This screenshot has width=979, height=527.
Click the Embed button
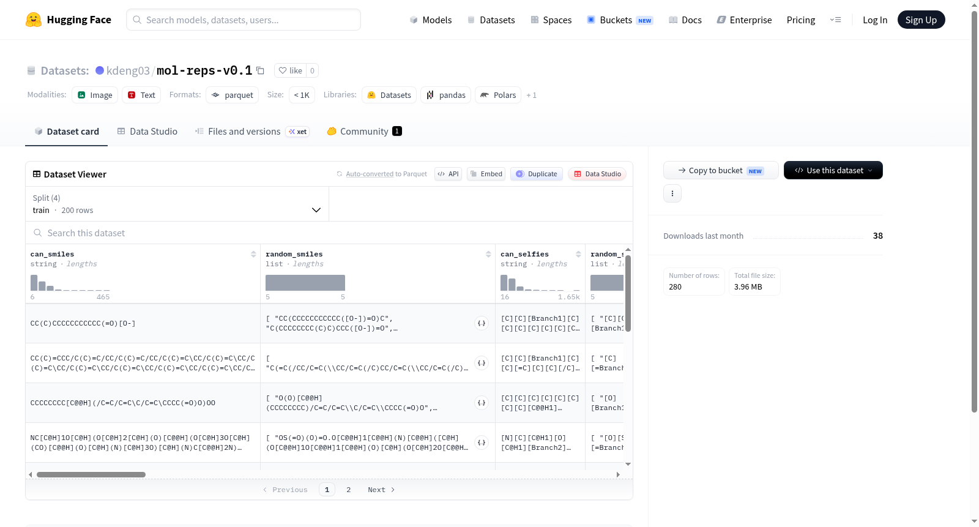coord(486,174)
